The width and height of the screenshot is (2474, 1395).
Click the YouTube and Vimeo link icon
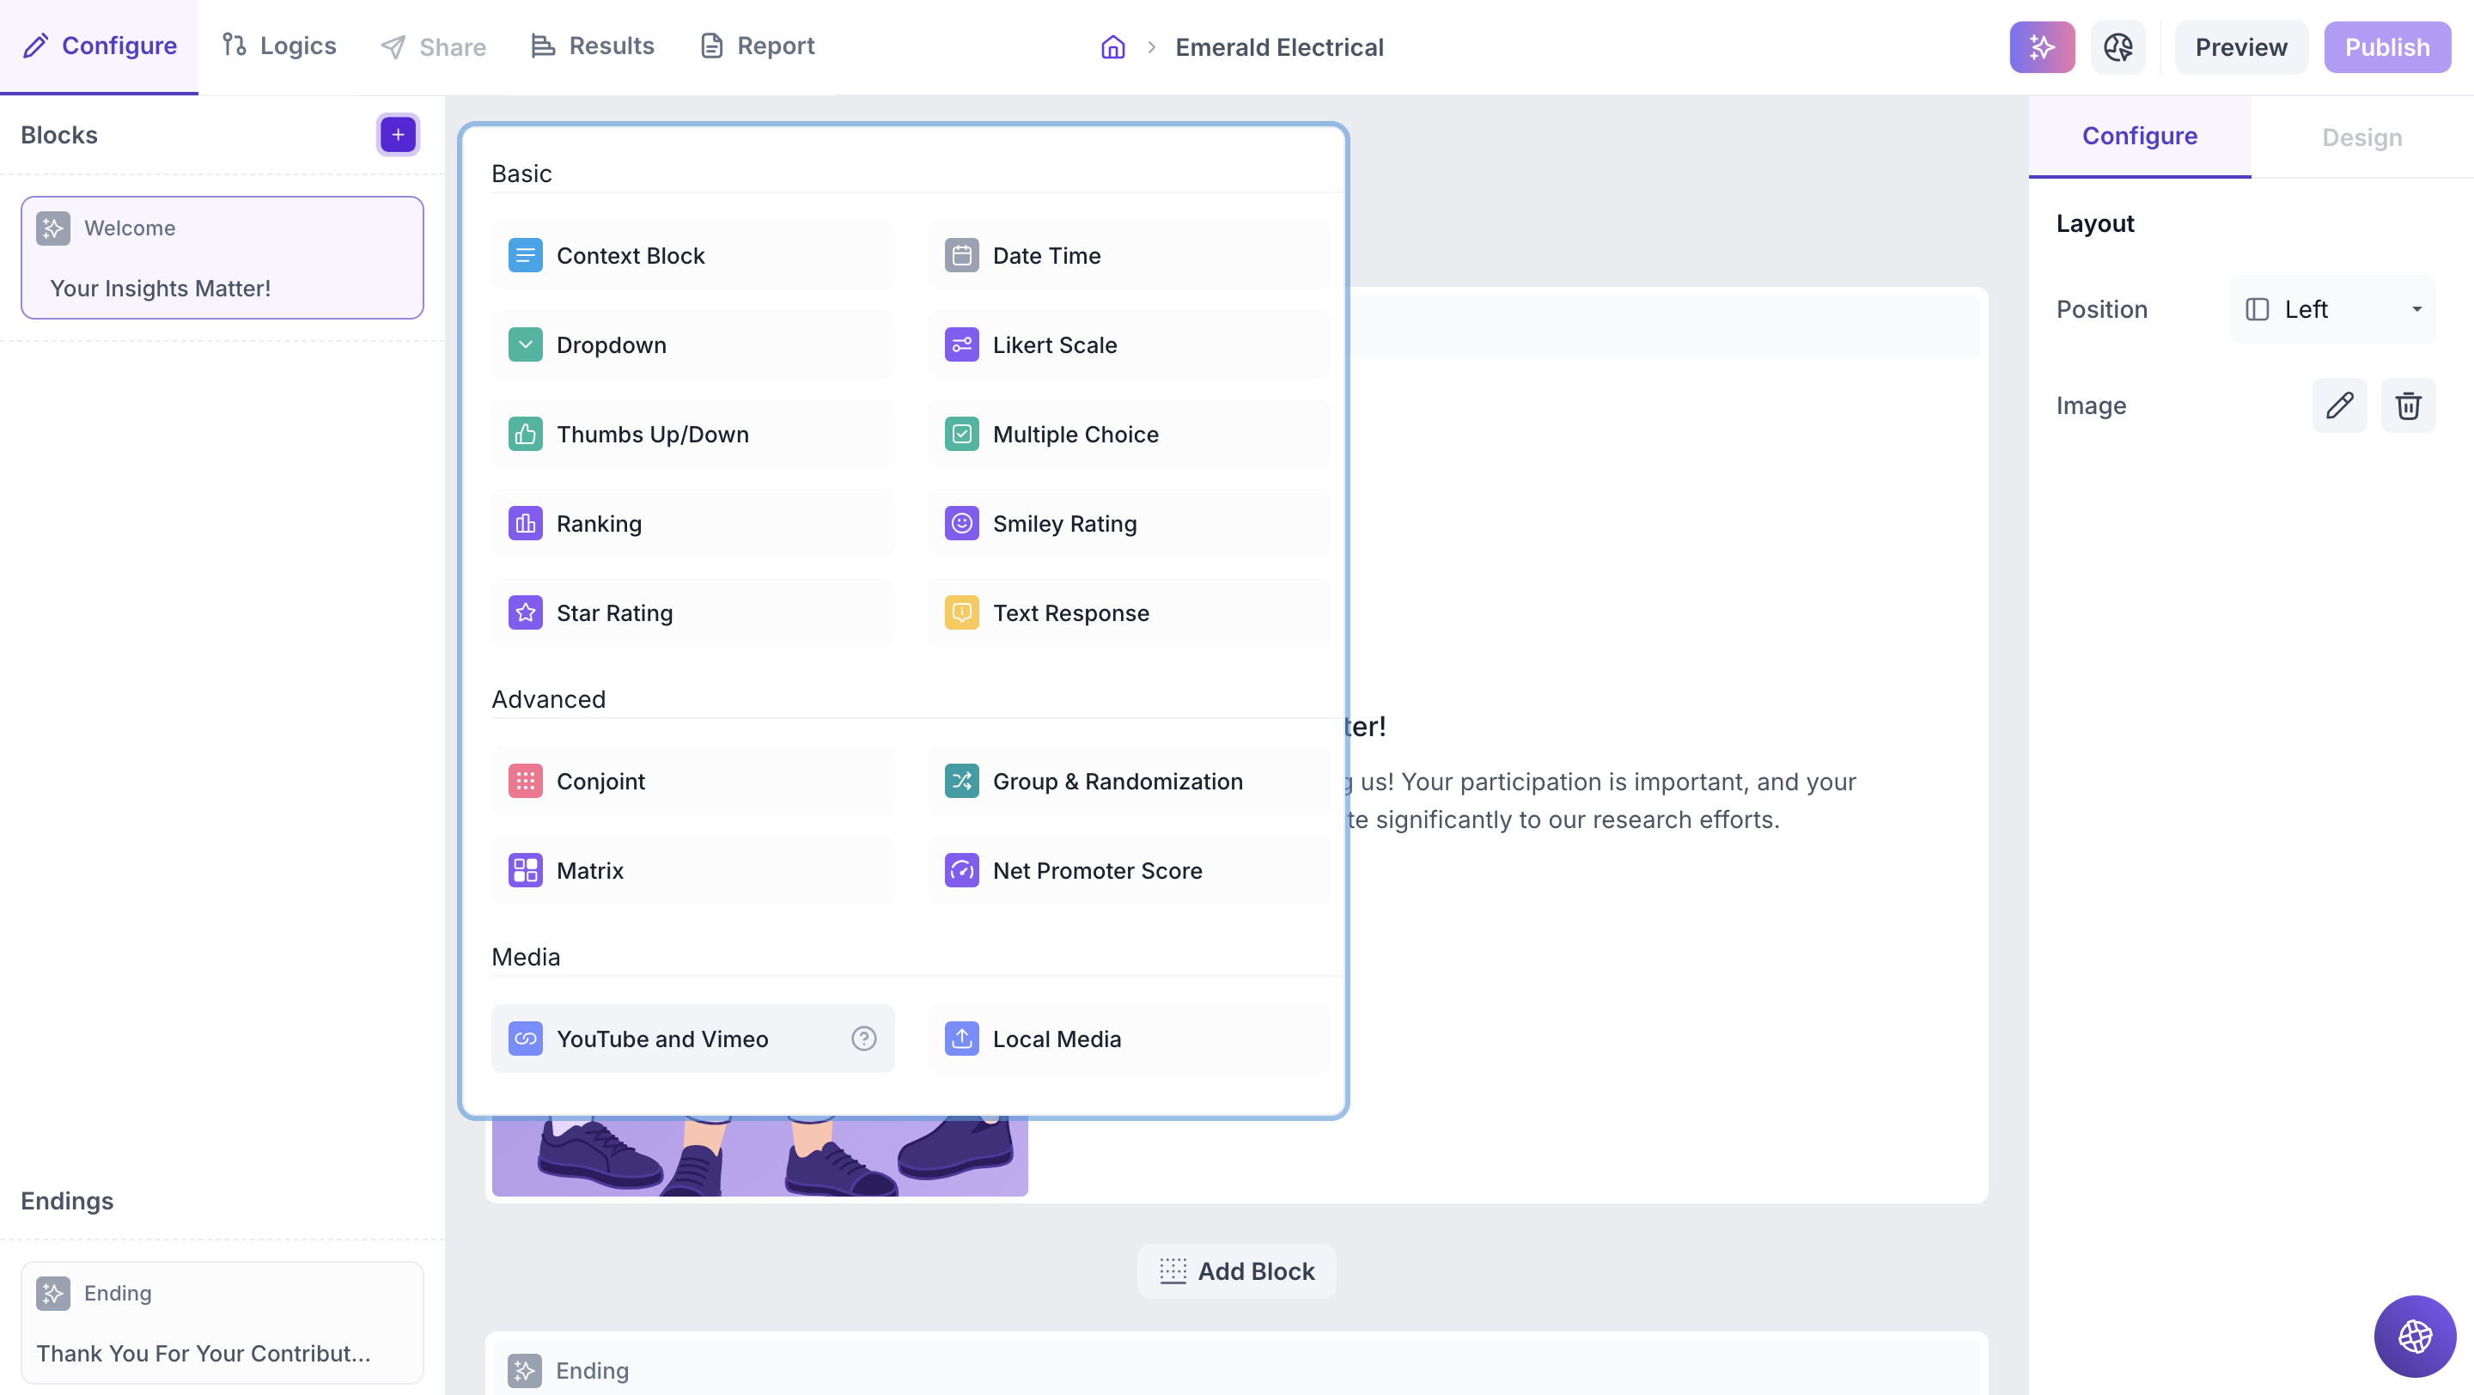point(526,1039)
